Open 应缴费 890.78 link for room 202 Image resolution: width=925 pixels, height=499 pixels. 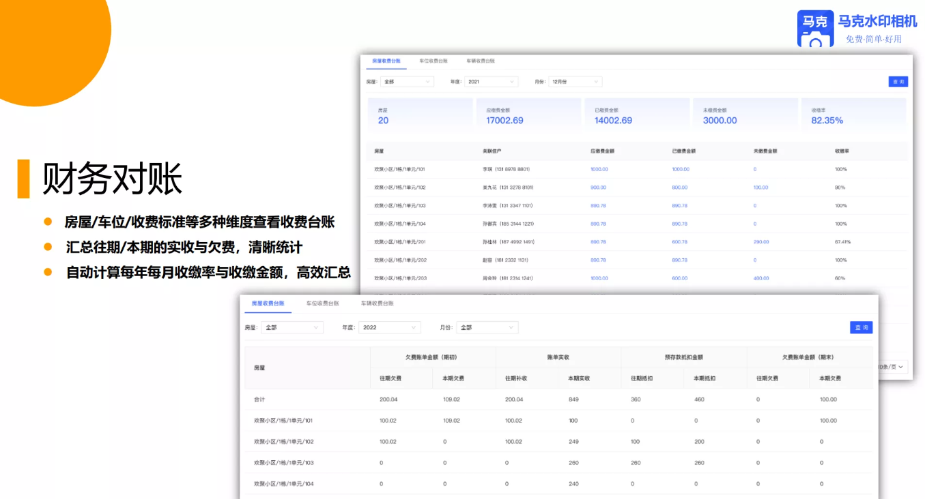pyautogui.click(x=598, y=260)
